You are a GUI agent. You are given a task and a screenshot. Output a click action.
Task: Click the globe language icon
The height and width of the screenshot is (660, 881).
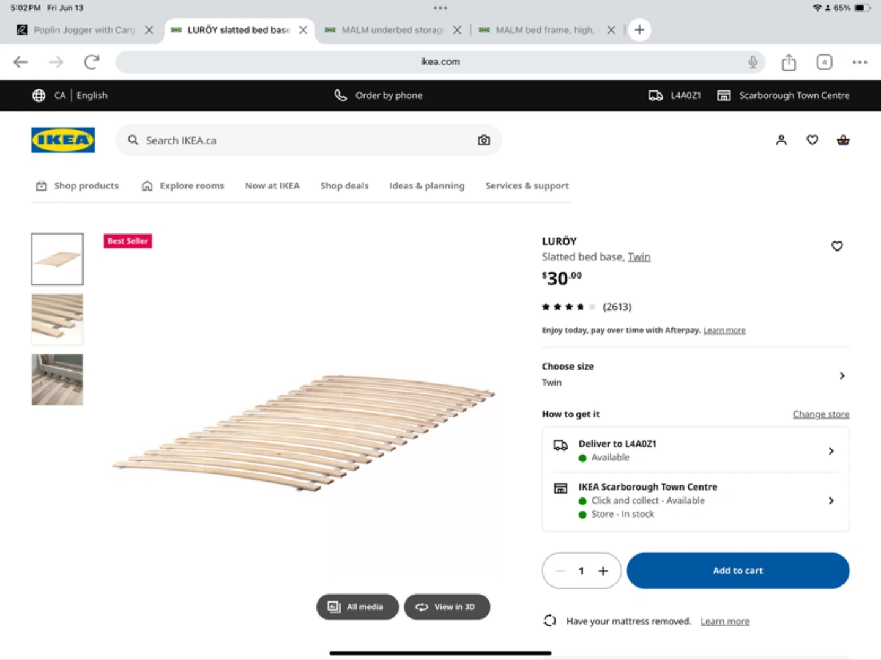(39, 95)
